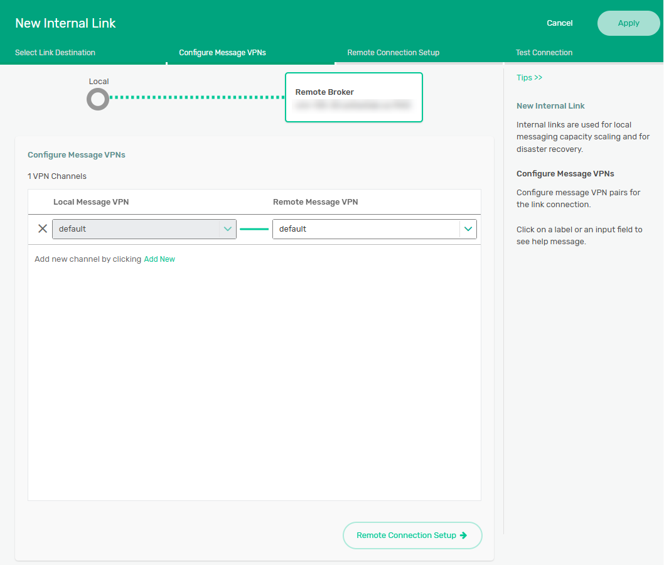This screenshot has height=565, width=664.
Task: Click the Local node circle icon
Action: click(x=98, y=99)
